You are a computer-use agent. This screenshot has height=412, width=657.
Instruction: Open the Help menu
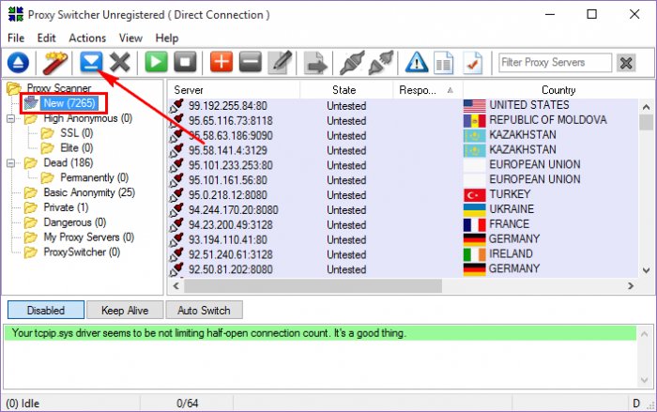[x=167, y=38]
